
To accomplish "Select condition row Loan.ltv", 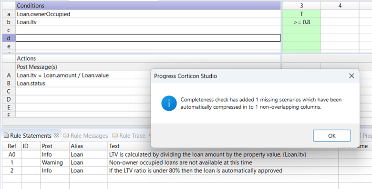I will pos(148,22).
